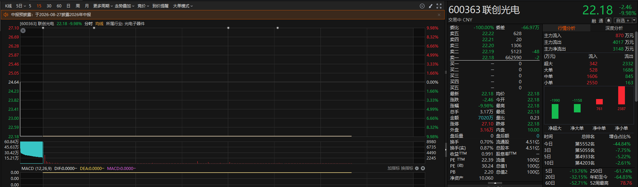This screenshot has height=187, width=638.
Task: Click the 涨停 price 27.10
Action: (x=488, y=124)
